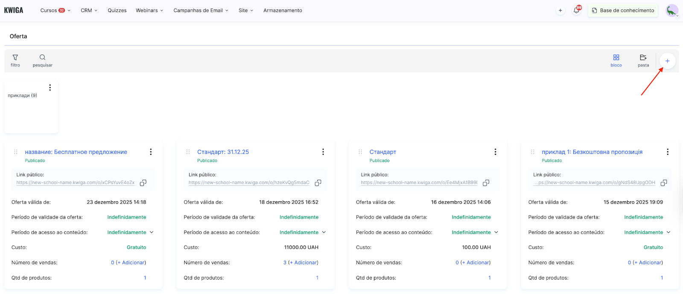683x294 pixels.
Task: Copy public link of Стандарт: 31.12.25 offer
Action: pyautogui.click(x=318, y=183)
